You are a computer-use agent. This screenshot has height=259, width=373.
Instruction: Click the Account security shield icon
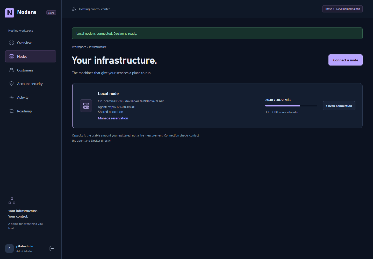click(11, 84)
